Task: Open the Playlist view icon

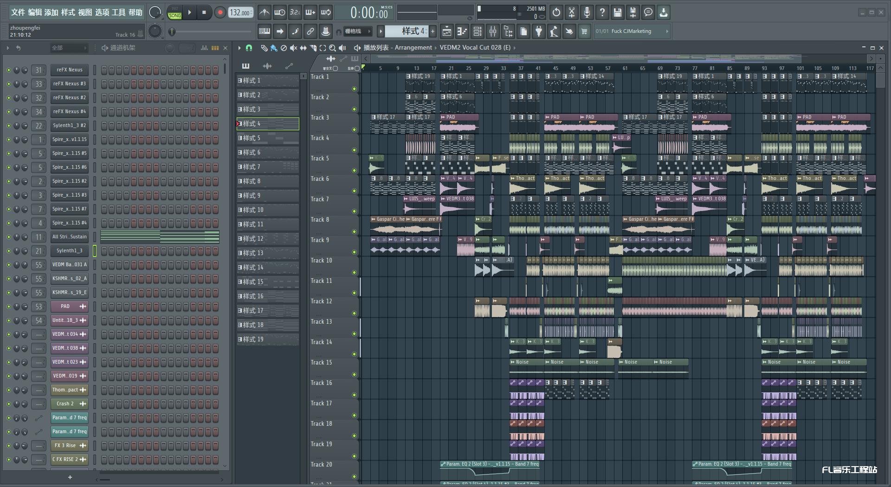Action: [x=446, y=31]
